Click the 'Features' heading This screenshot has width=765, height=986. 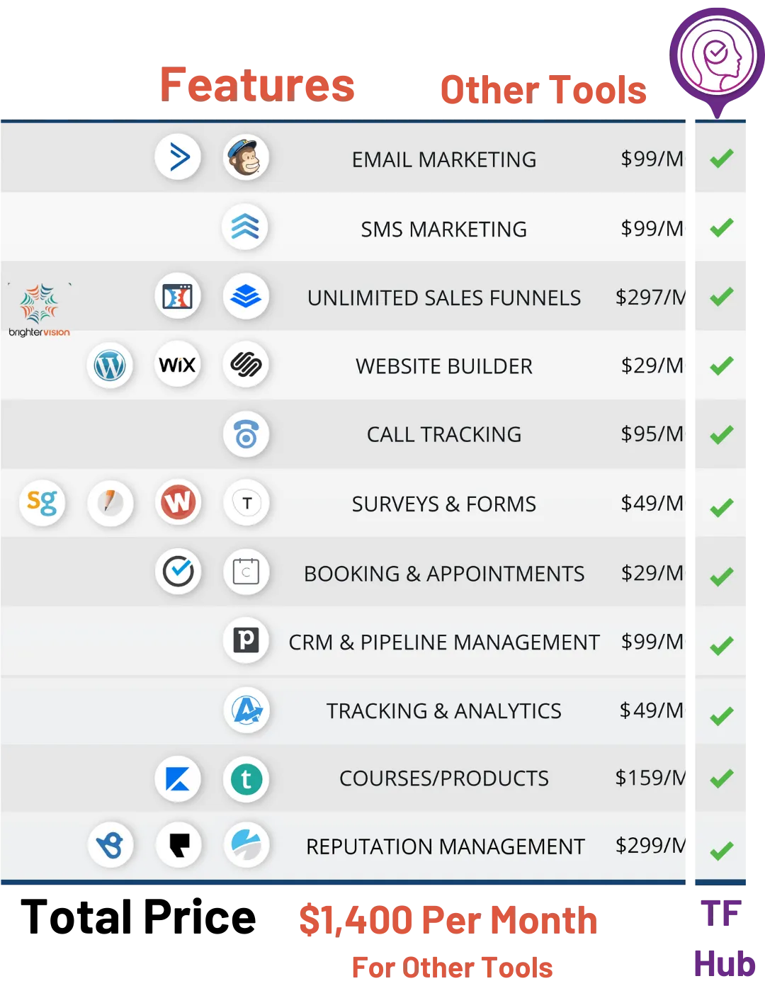click(x=257, y=84)
